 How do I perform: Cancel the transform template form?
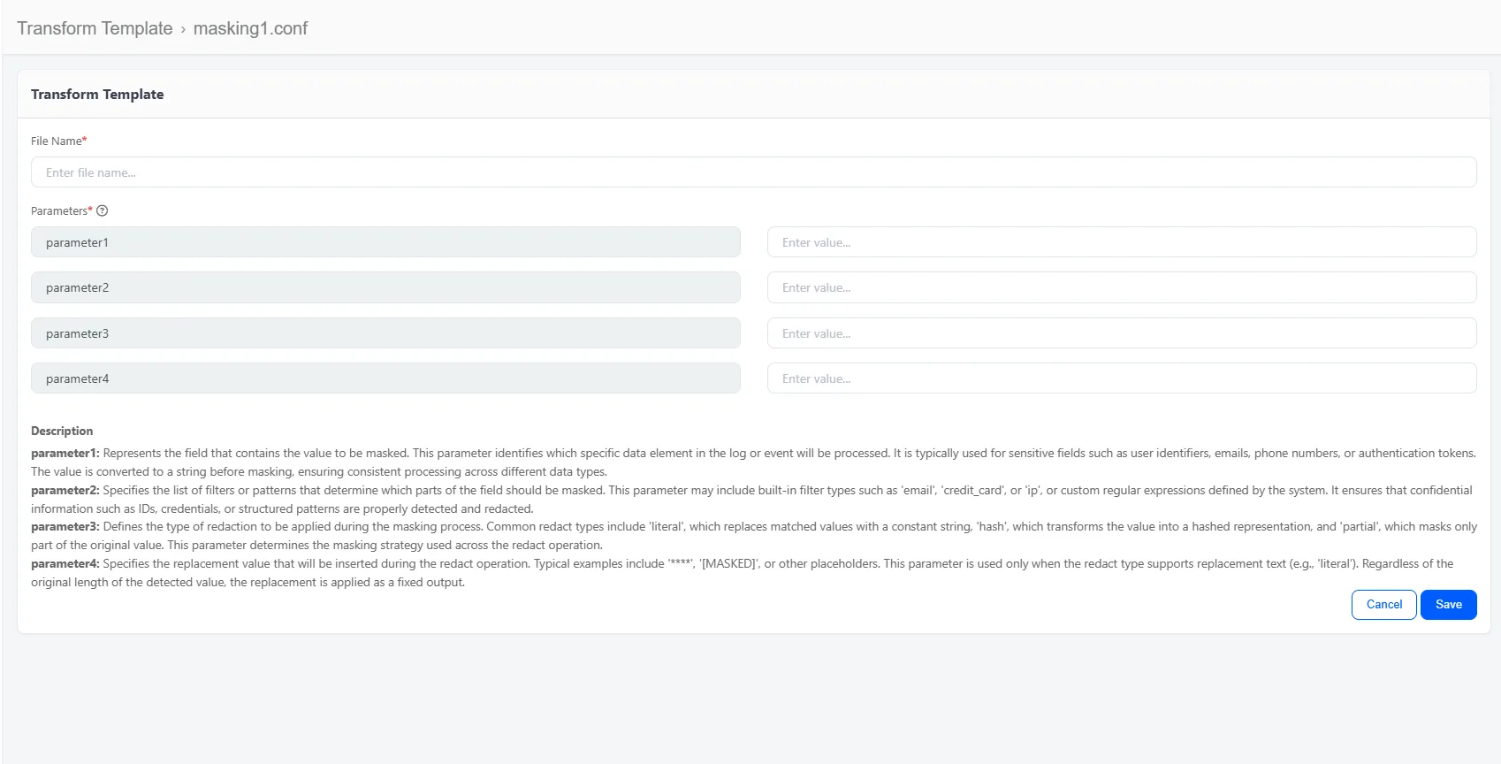1383,605
